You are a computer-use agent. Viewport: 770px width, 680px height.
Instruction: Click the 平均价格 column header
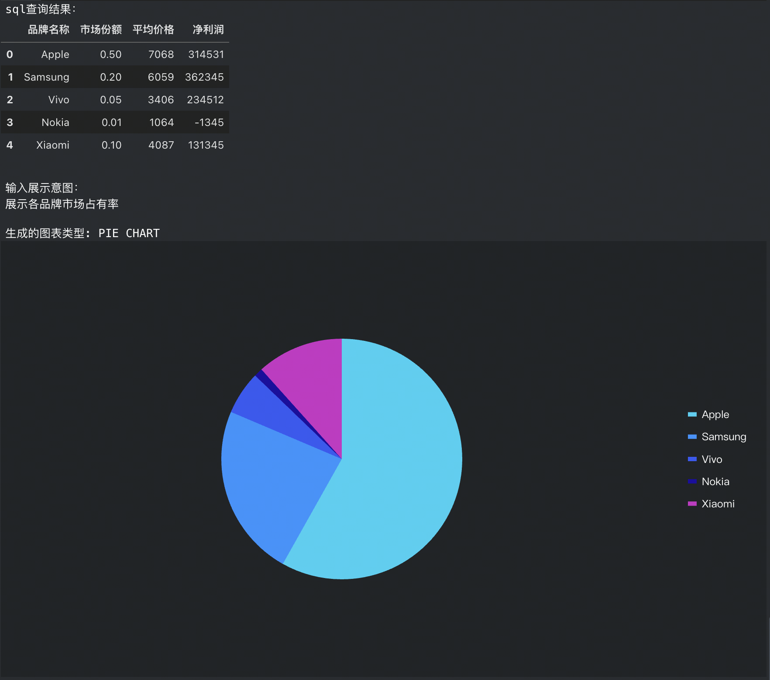click(x=153, y=30)
